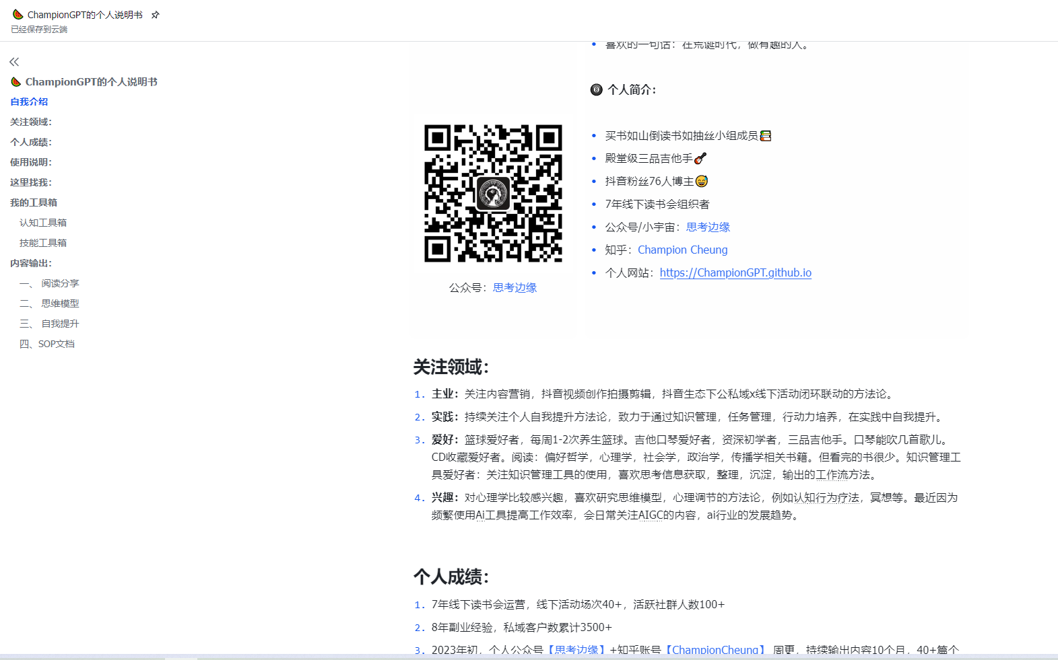Navigate to 认知工具箱 sub-item
Viewport: 1058px width, 660px height.
(x=43, y=223)
